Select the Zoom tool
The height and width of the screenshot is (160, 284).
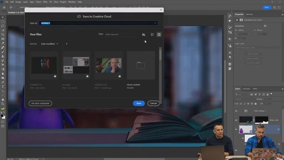point(3,104)
